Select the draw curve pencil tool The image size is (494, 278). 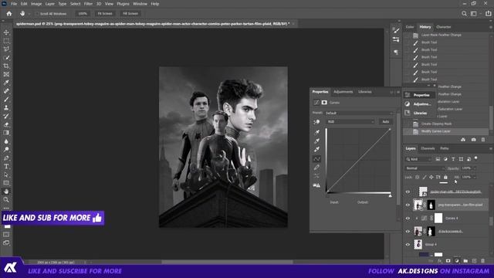pos(316,168)
